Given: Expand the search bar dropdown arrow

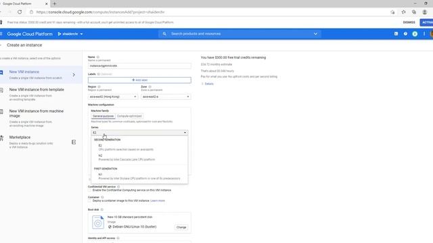Looking at the screenshot, I should tap(315, 34).
